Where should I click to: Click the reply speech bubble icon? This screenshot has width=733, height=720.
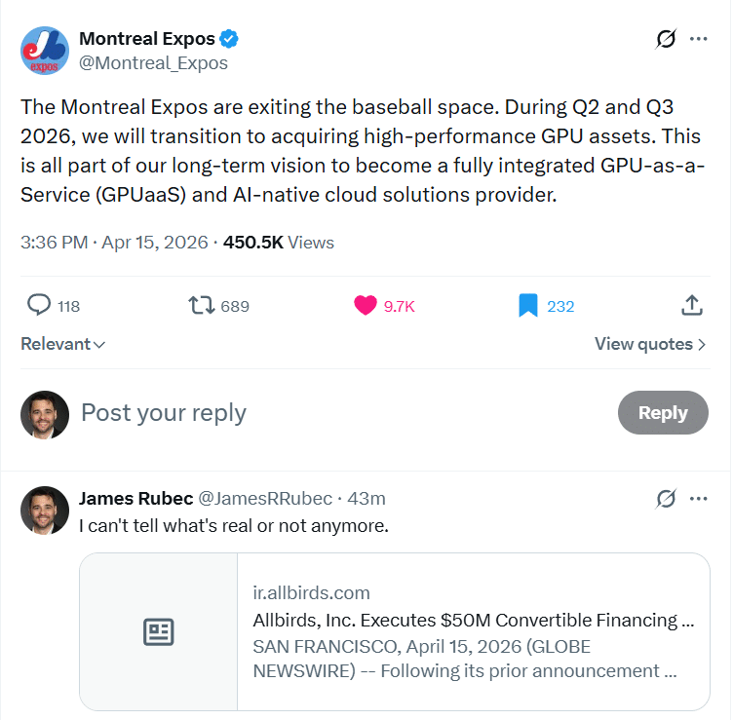[39, 306]
